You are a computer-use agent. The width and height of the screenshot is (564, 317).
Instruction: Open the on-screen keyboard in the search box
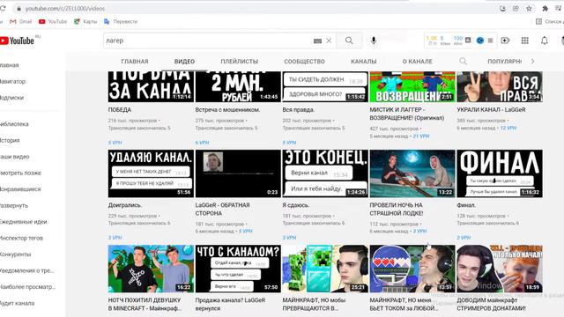coord(317,41)
